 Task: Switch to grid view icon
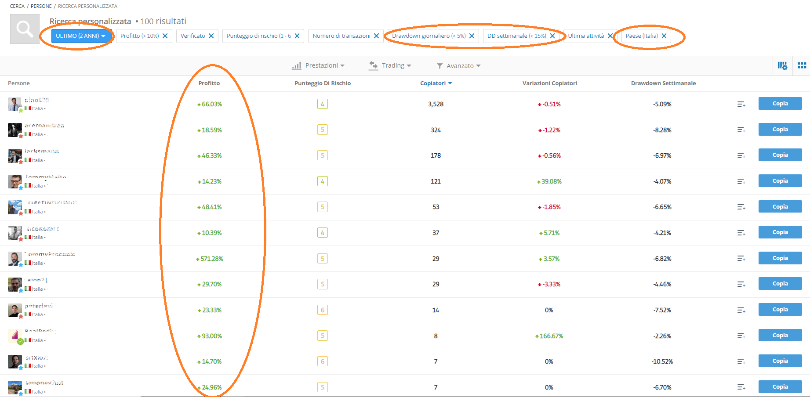802,65
